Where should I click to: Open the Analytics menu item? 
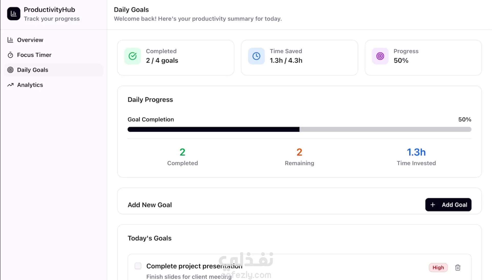click(x=30, y=85)
